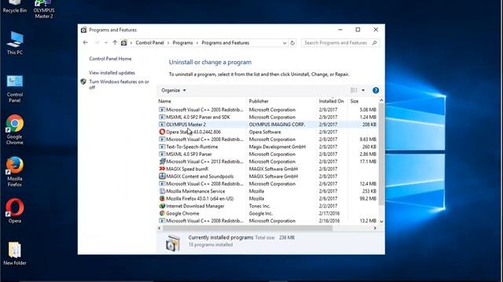The height and width of the screenshot is (282, 503).
Task: Select Microsoft Visual C++ 2005 Redistributable row
Action: (267, 110)
